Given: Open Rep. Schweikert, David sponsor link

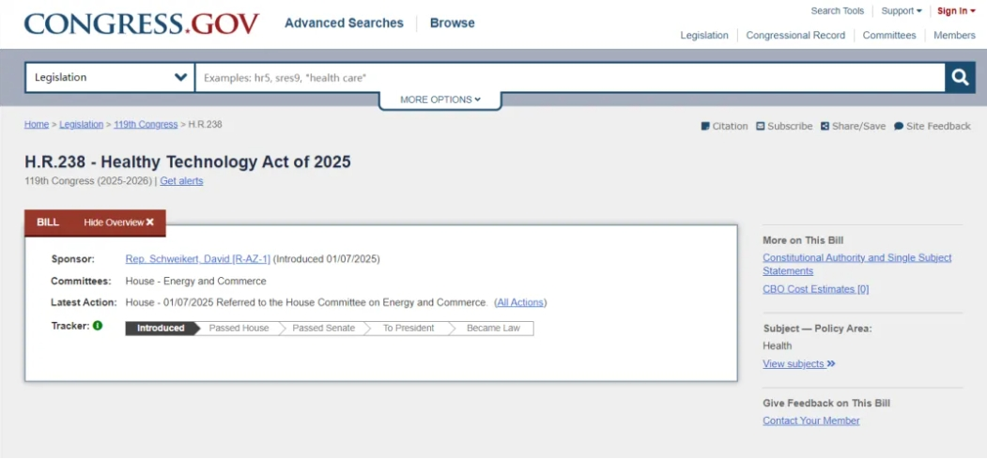Looking at the screenshot, I should click(197, 259).
